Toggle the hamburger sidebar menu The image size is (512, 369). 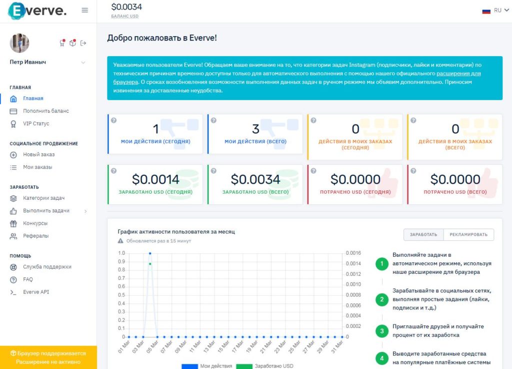click(x=85, y=11)
